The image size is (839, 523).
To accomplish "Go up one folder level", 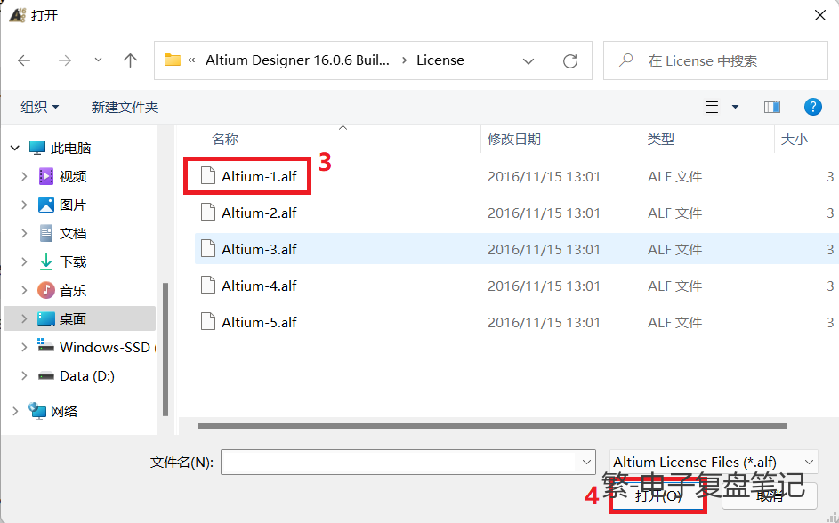I will coord(130,60).
